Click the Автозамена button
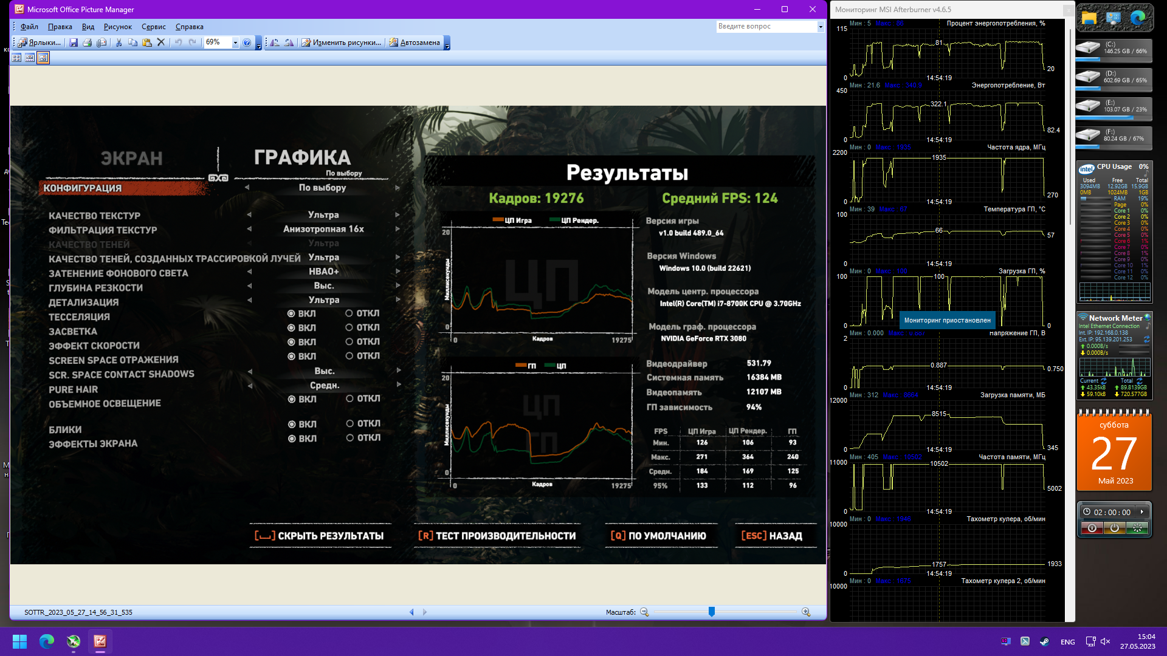Viewport: 1167px width, 656px height. click(x=415, y=43)
